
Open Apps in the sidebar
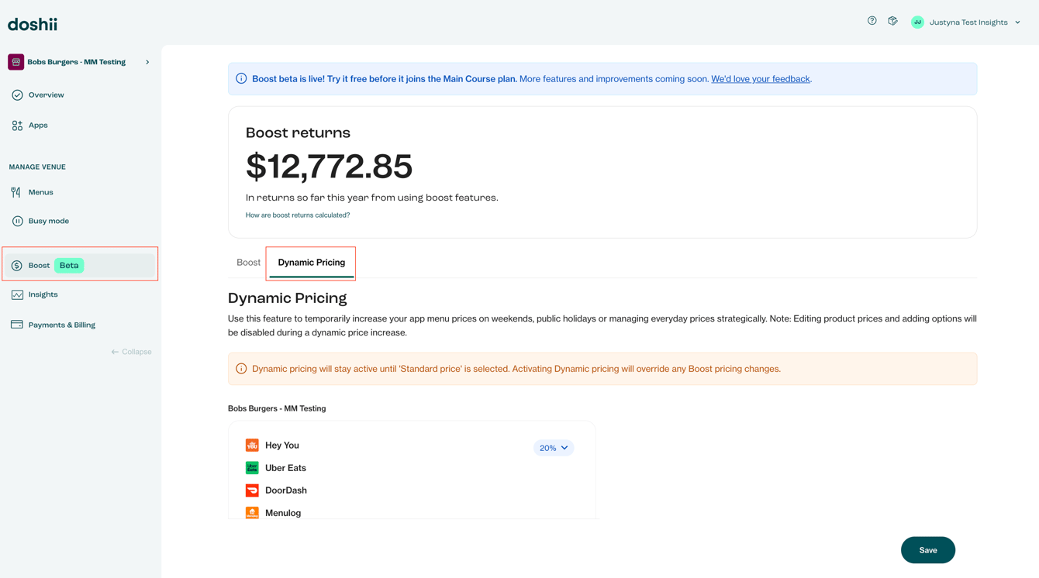pyautogui.click(x=38, y=126)
